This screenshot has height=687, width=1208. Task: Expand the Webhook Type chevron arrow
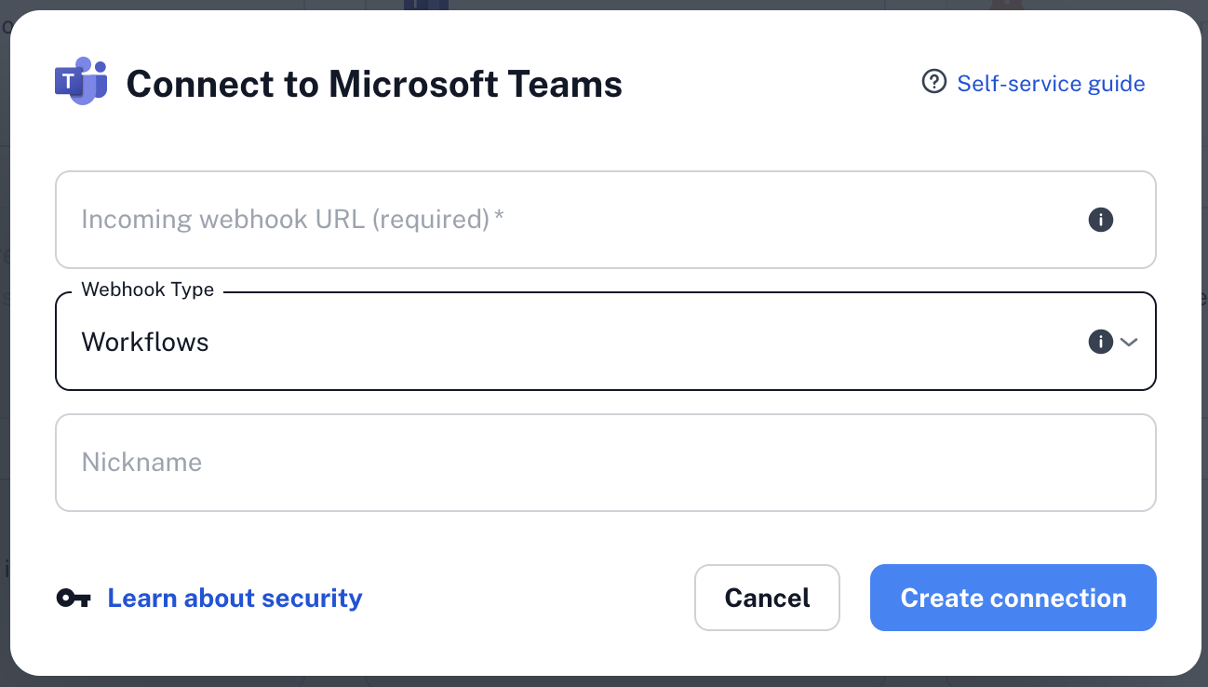(x=1129, y=342)
